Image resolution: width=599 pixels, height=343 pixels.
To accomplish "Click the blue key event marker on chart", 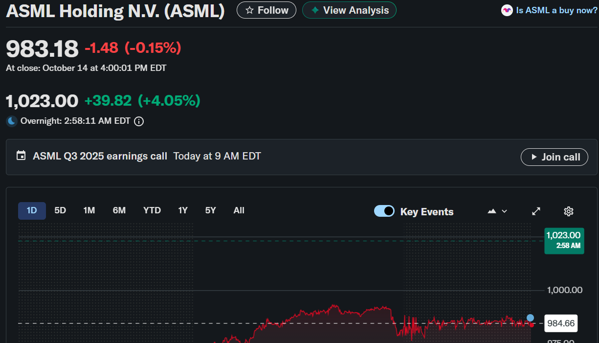I will (530, 318).
